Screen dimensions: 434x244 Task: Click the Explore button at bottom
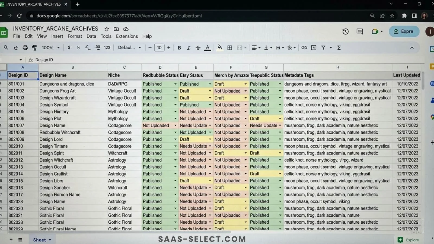pyautogui.click(x=408, y=240)
